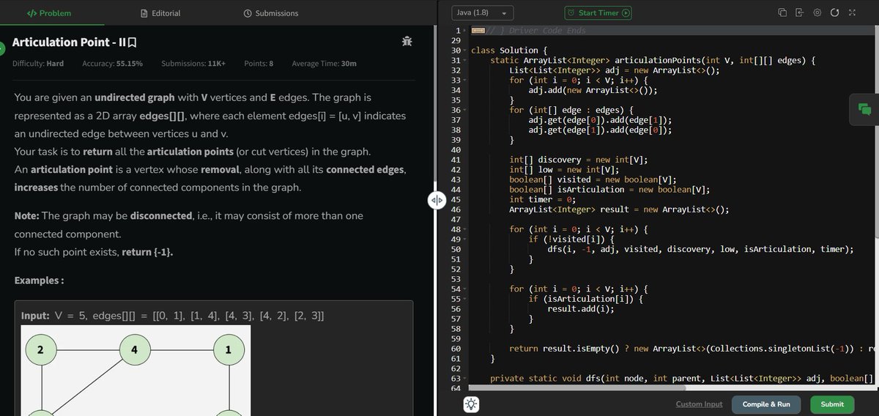Click graph node 1 in example image
The width and height of the screenshot is (879, 416).
pyautogui.click(x=229, y=350)
